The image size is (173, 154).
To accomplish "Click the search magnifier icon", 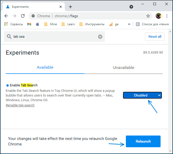I will [9, 37].
